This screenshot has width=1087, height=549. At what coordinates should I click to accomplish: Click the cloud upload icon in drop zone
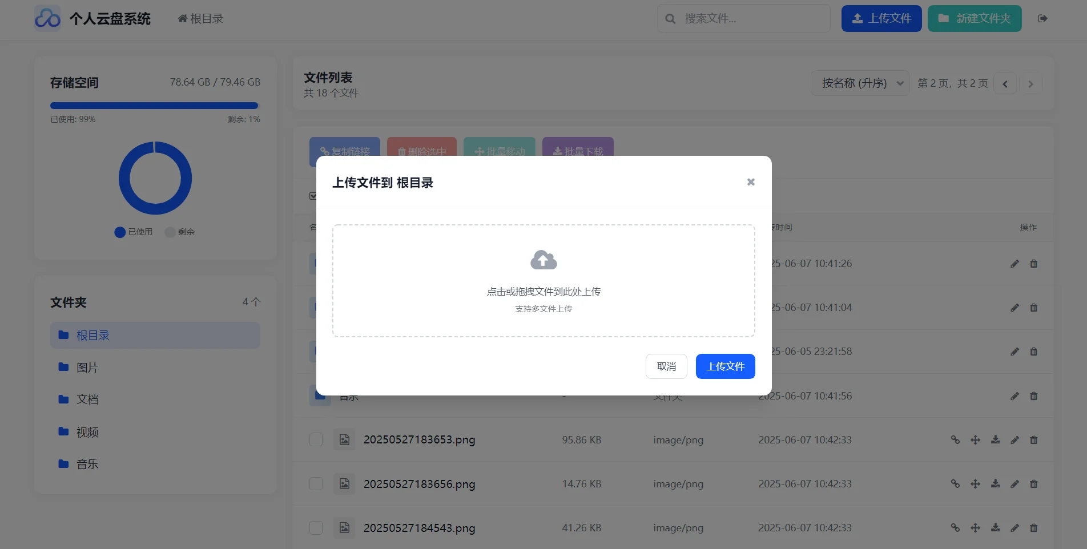point(543,260)
